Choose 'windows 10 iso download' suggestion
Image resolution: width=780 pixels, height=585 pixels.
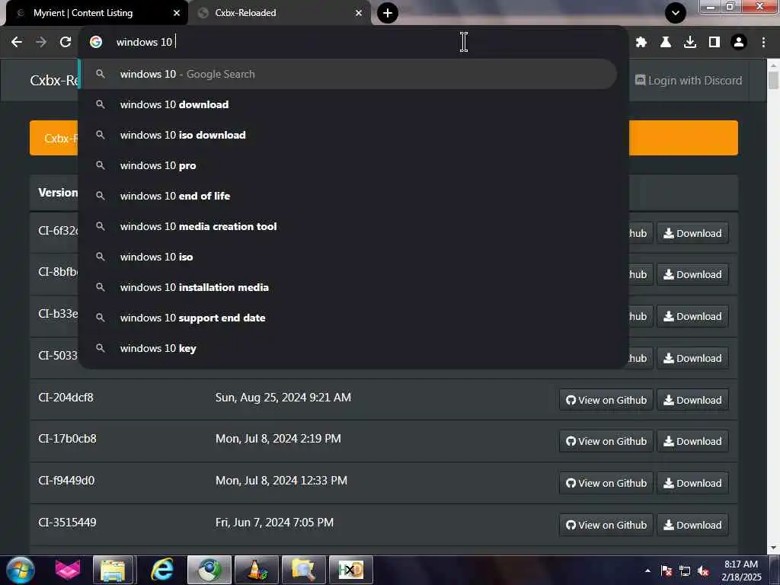(x=348, y=135)
